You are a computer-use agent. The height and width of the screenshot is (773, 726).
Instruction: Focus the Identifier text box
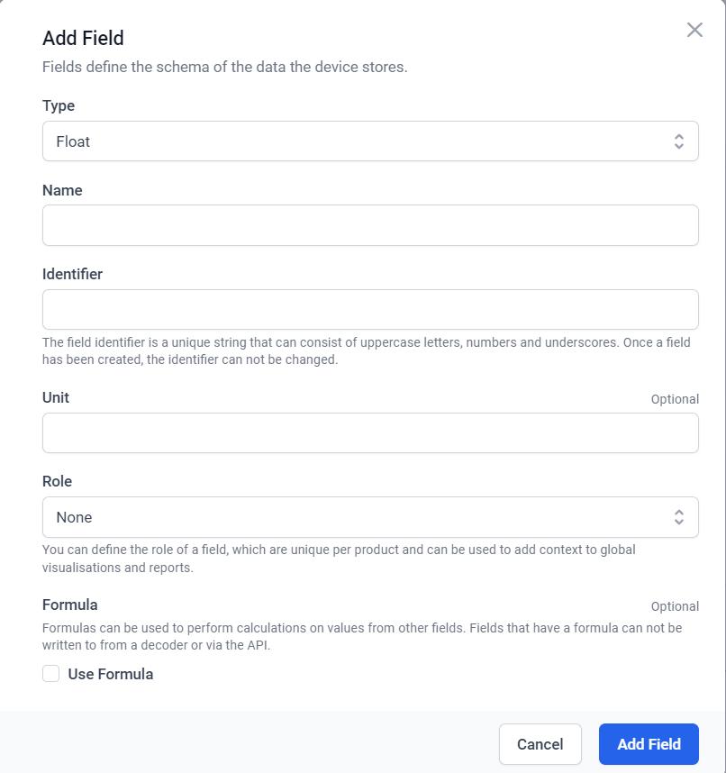click(x=370, y=309)
